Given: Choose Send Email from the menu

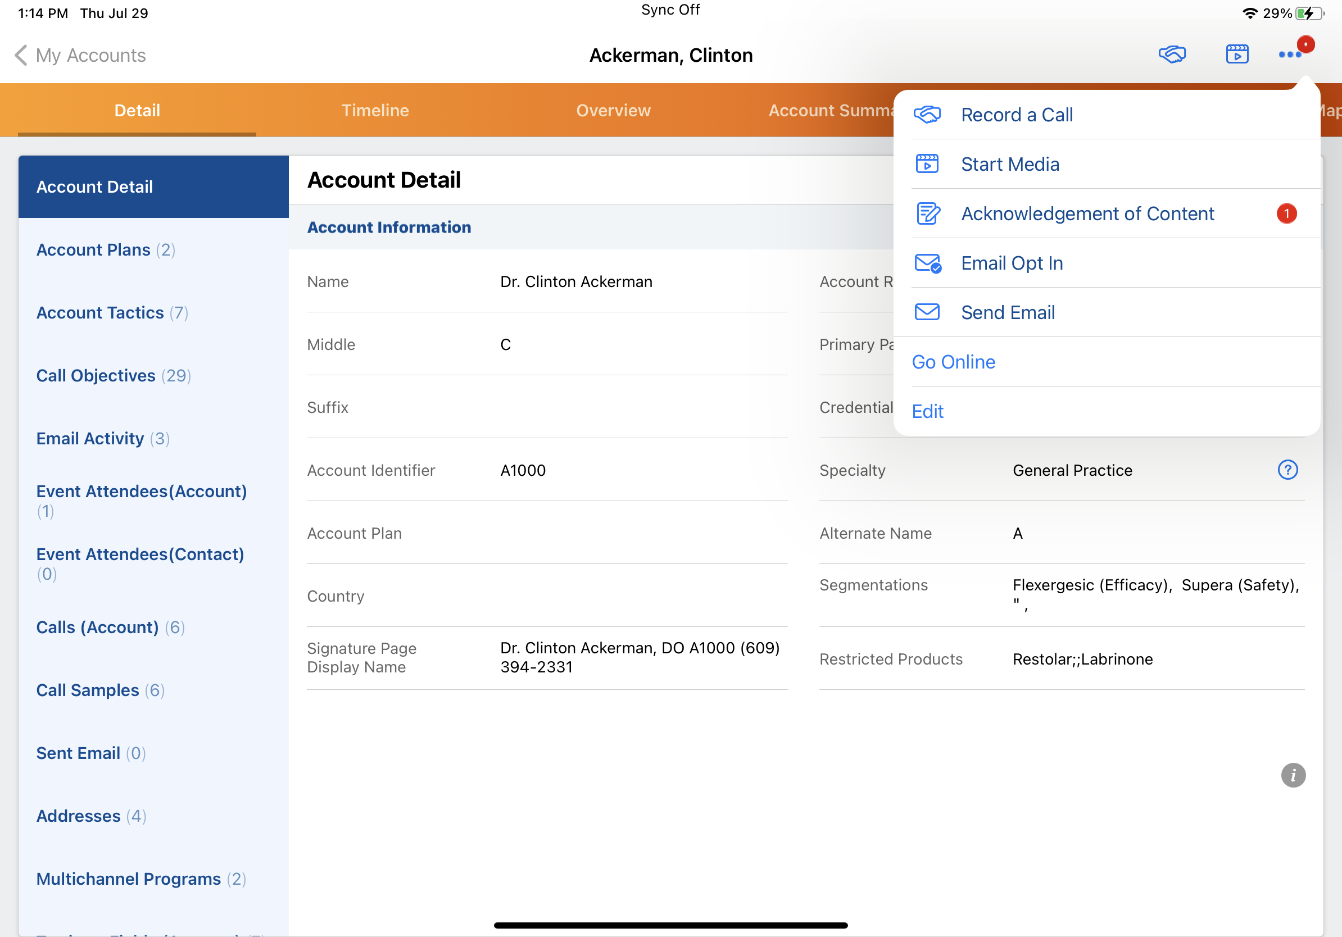Looking at the screenshot, I should click(1008, 312).
